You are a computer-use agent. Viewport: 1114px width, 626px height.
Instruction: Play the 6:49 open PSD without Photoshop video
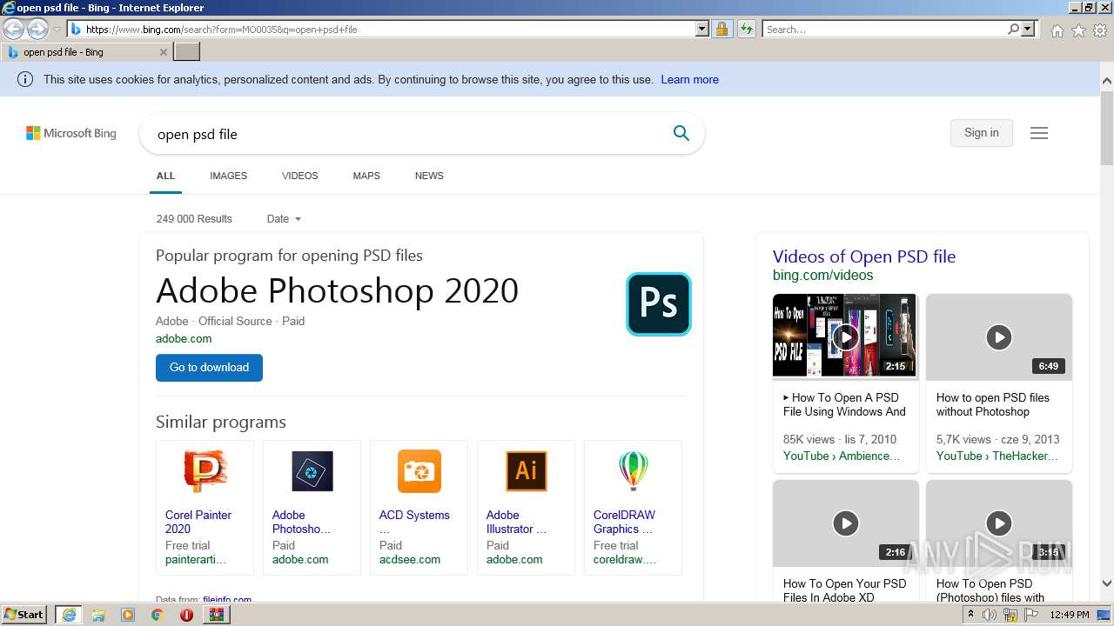(x=998, y=336)
